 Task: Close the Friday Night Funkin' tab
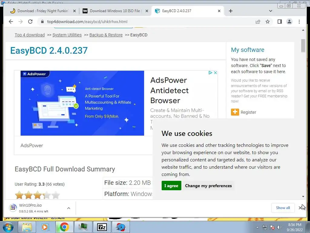click(x=74, y=11)
